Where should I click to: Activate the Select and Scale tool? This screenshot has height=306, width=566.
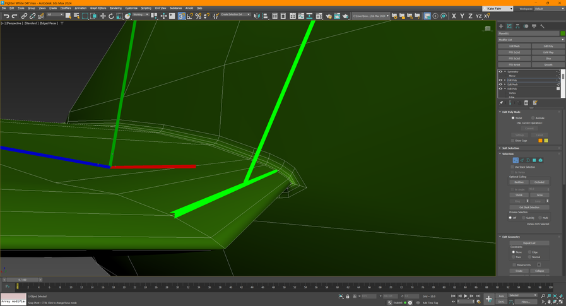coord(119,16)
